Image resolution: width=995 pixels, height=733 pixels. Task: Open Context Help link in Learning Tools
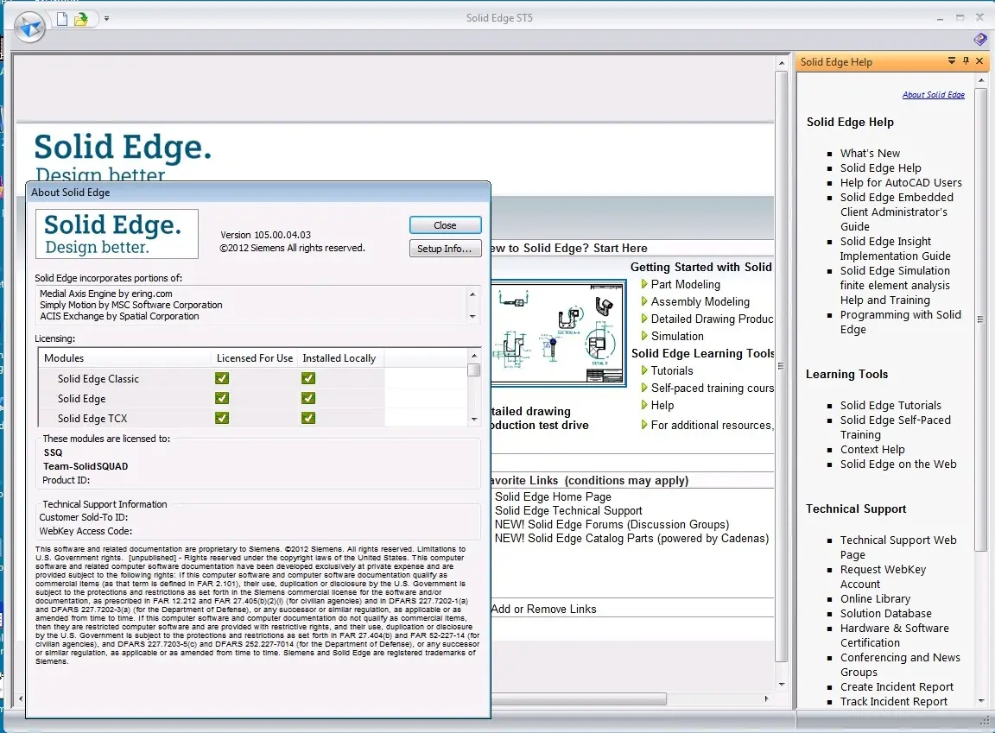pos(872,450)
